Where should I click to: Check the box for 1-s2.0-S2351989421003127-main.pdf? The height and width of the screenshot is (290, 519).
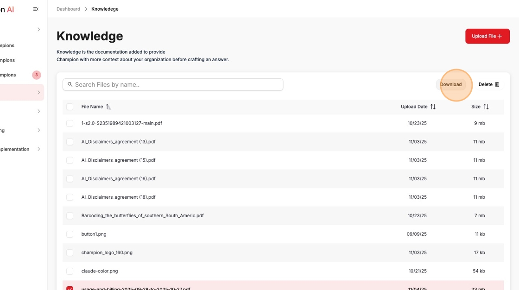point(70,123)
